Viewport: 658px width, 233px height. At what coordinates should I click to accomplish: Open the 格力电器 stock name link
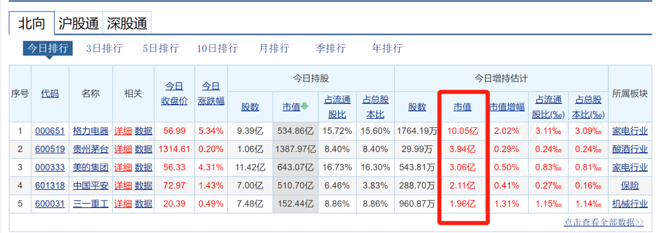tap(91, 131)
